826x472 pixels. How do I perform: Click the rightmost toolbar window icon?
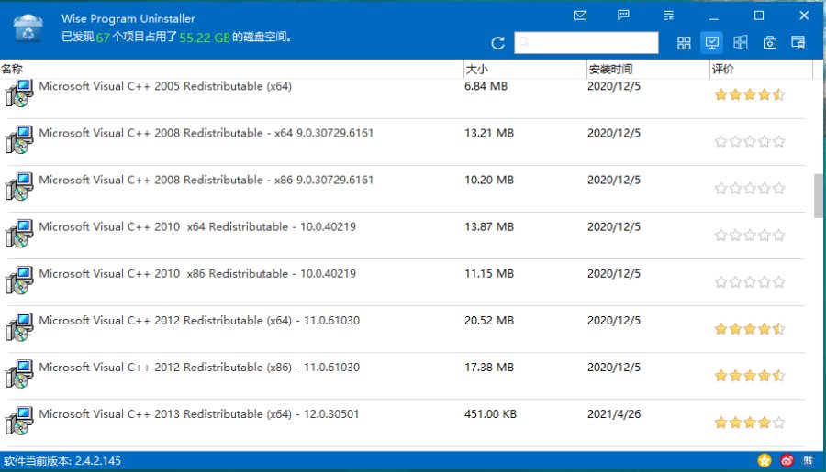coord(798,43)
